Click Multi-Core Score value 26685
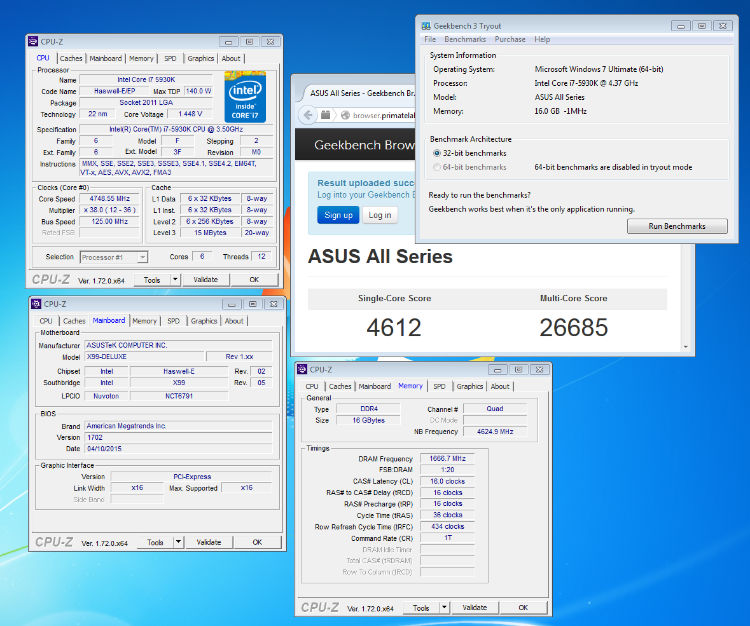This screenshot has height=626, width=750. coord(574,328)
